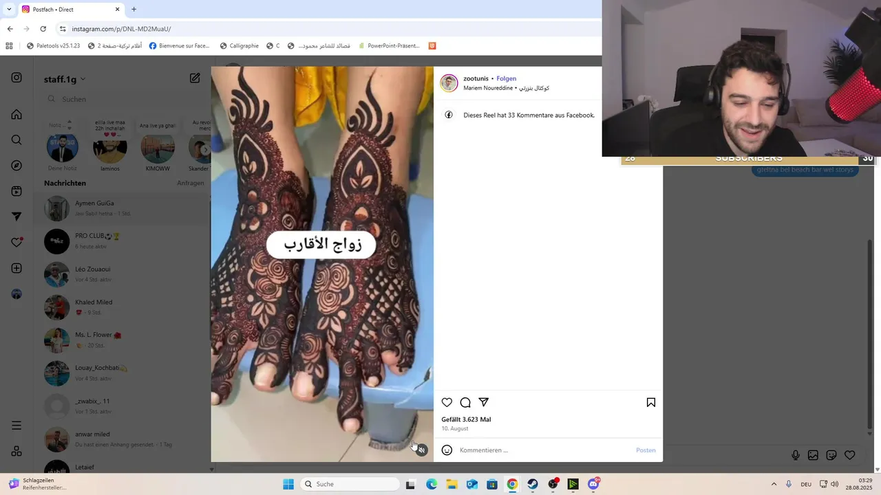Focus the Suchen search field

(124, 99)
